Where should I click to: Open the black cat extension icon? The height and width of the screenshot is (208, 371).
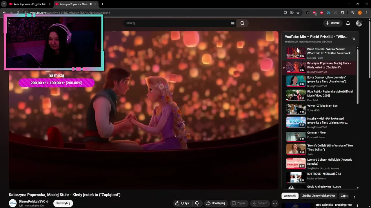(308, 13)
